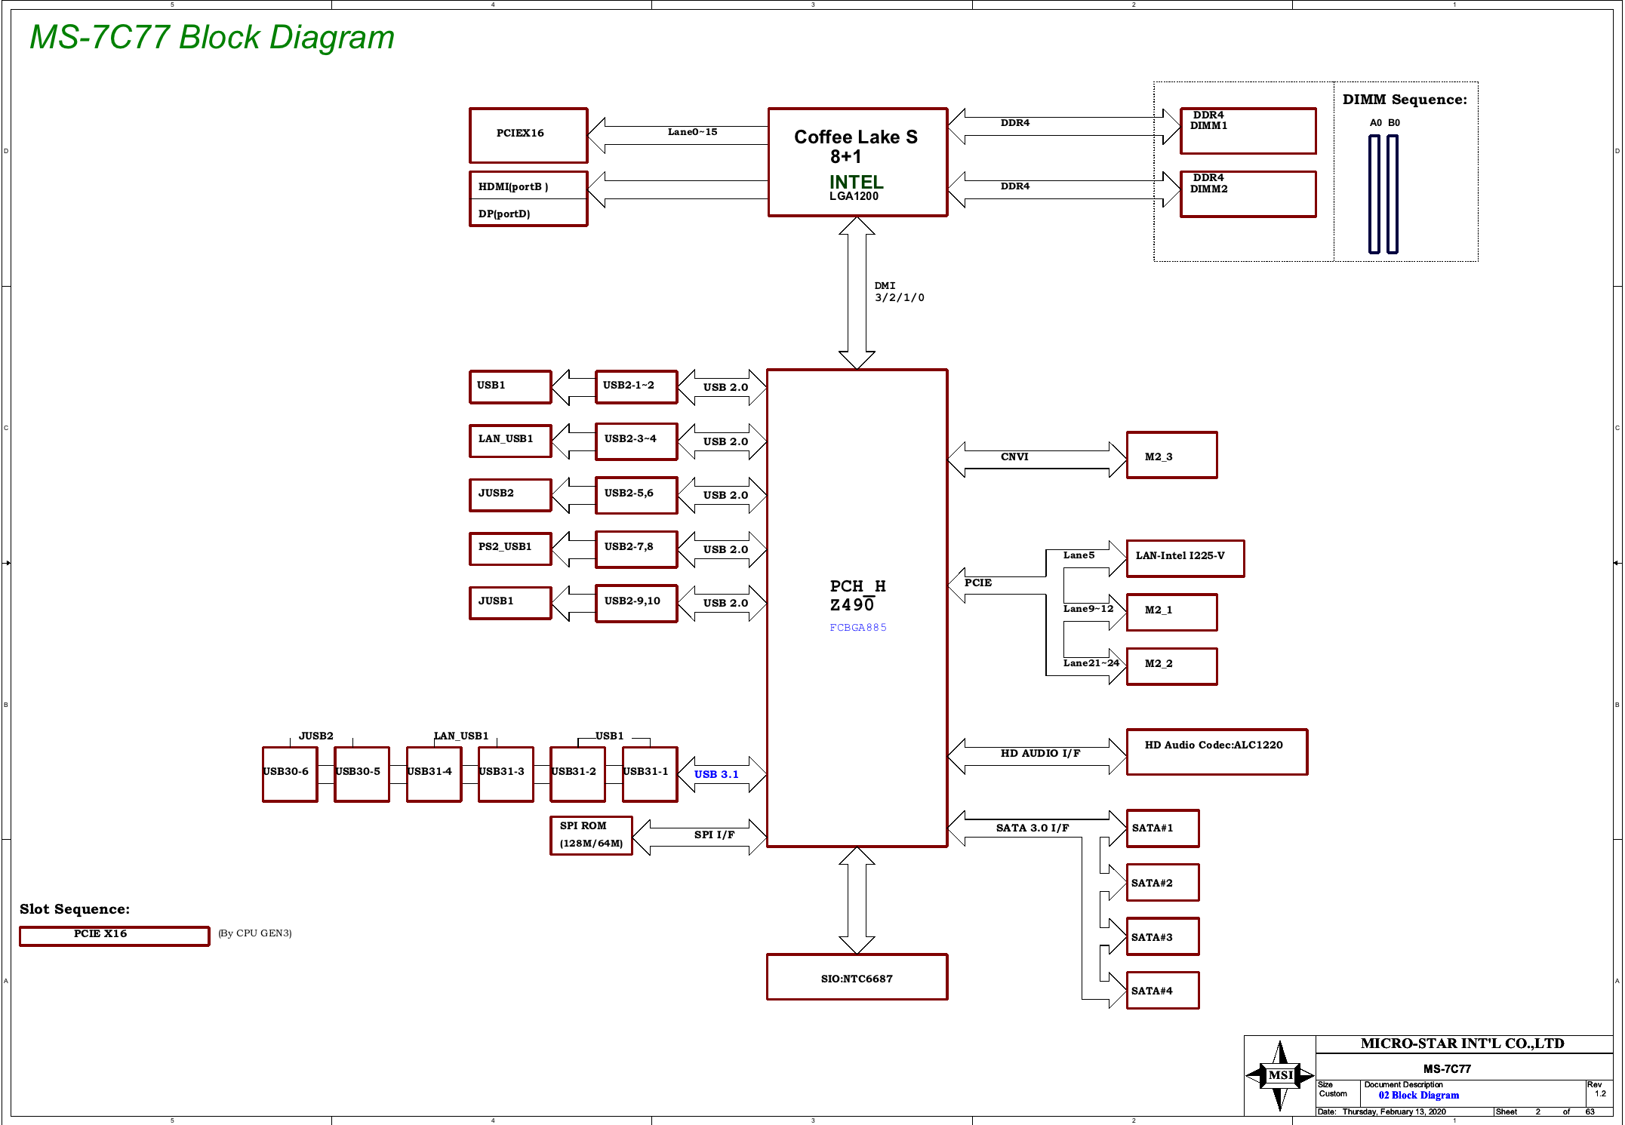Select the USB31-2 block
Image resolution: width=1625 pixels, height=1125 pixels.
577,774
